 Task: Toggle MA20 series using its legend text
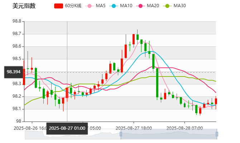click(x=153, y=6)
